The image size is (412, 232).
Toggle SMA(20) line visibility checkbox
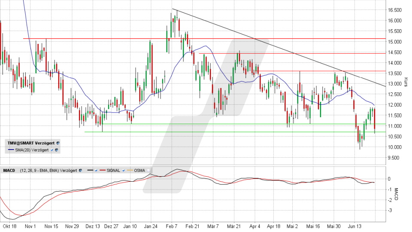pos(52,150)
